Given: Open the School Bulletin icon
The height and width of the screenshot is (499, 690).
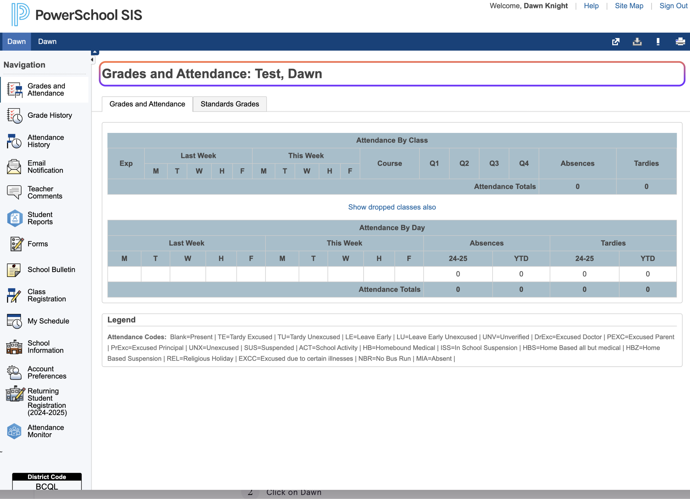Looking at the screenshot, I should pyautogui.click(x=14, y=270).
